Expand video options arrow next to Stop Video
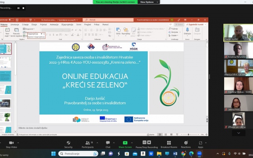Image resolution: width=253 pixels, height=158 pixels. click(x=18, y=143)
